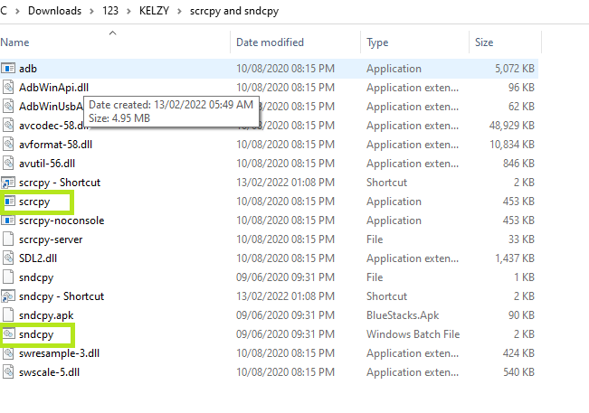The width and height of the screenshot is (589, 413).
Task: Select the file name 'SDL2.dll'
Action: (38, 258)
